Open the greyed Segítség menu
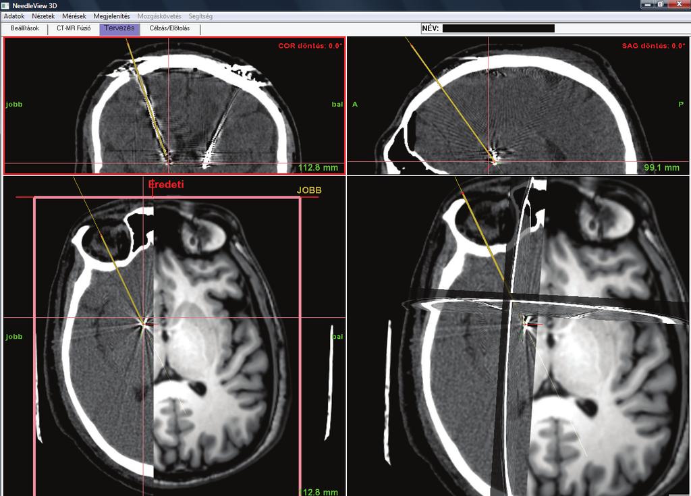This screenshot has width=691, height=496. tap(200, 16)
